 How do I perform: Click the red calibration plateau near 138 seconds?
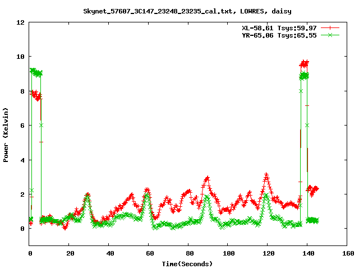pos(304,63)
